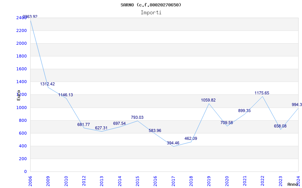Select the 1800 y-axis tick value
Viewport: 302px width, 188px height.
(22, 56)
